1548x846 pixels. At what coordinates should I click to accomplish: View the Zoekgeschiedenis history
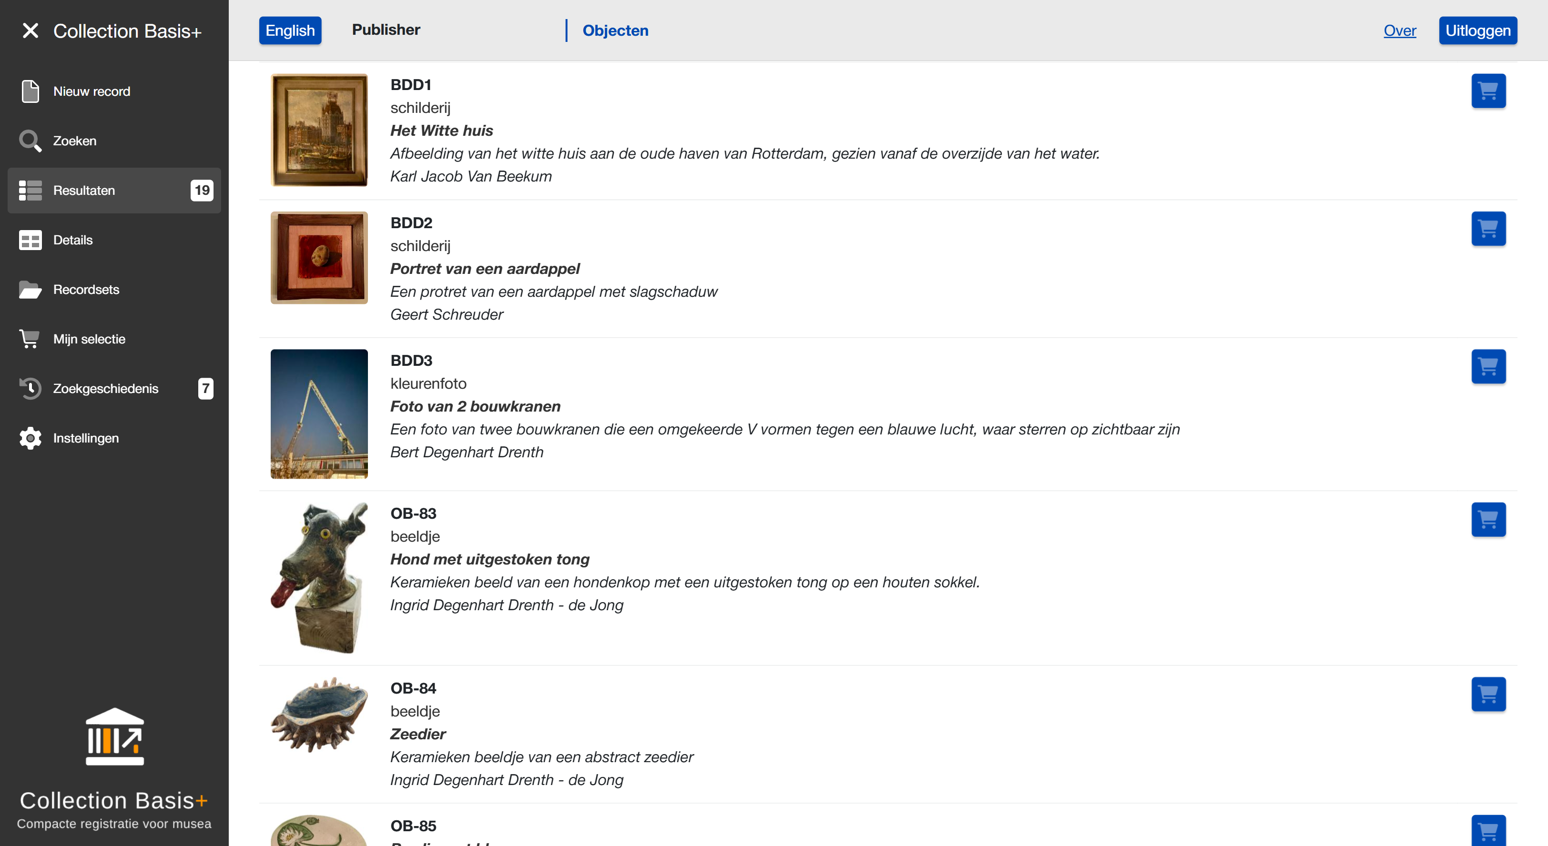106,389
